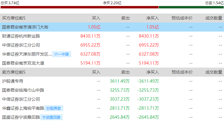Click sell amount 3255.73万
The width and height of the screenshot is (224, 122).
click(120, 90)
